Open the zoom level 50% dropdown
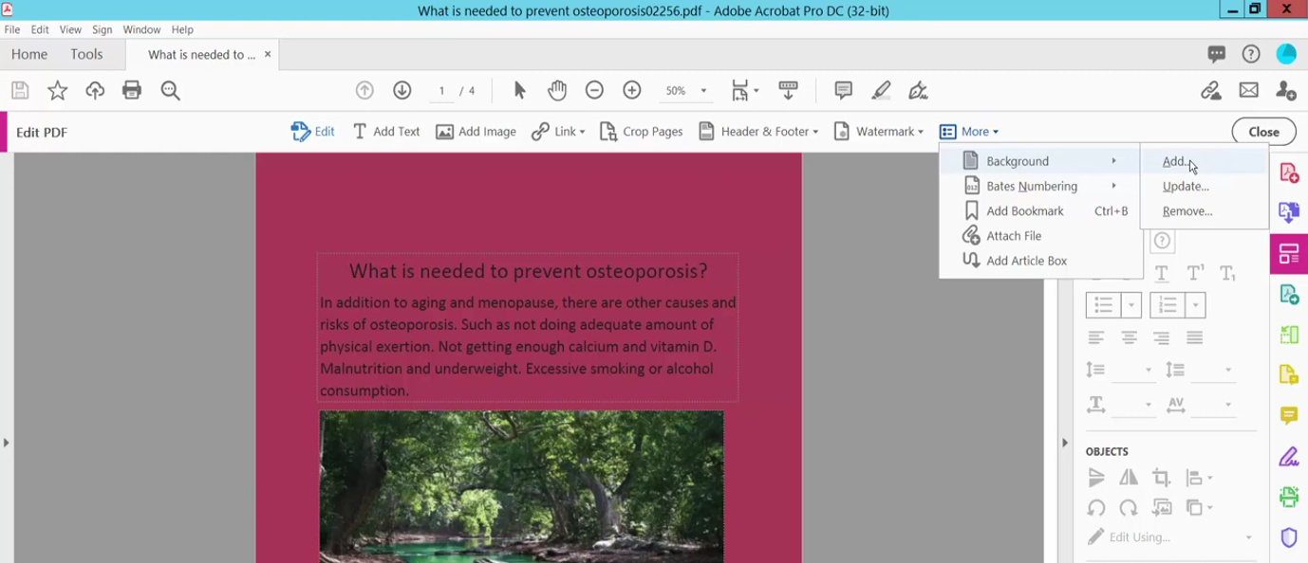The image size is (1308, 563). (x=703, y=91)
